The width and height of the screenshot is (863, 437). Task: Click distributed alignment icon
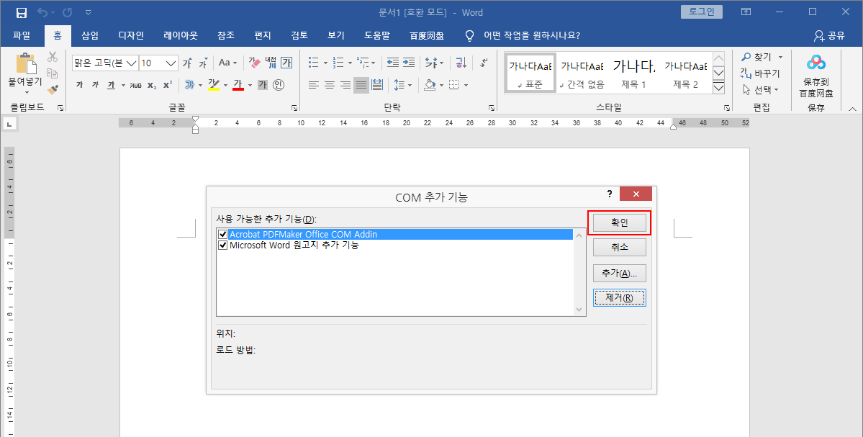(377, 85)
